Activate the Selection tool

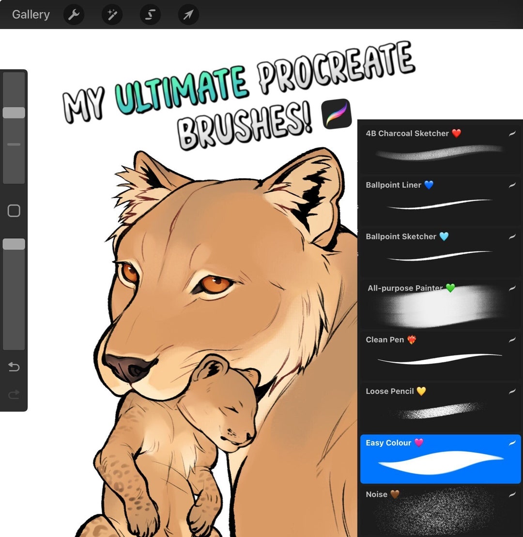150,15
